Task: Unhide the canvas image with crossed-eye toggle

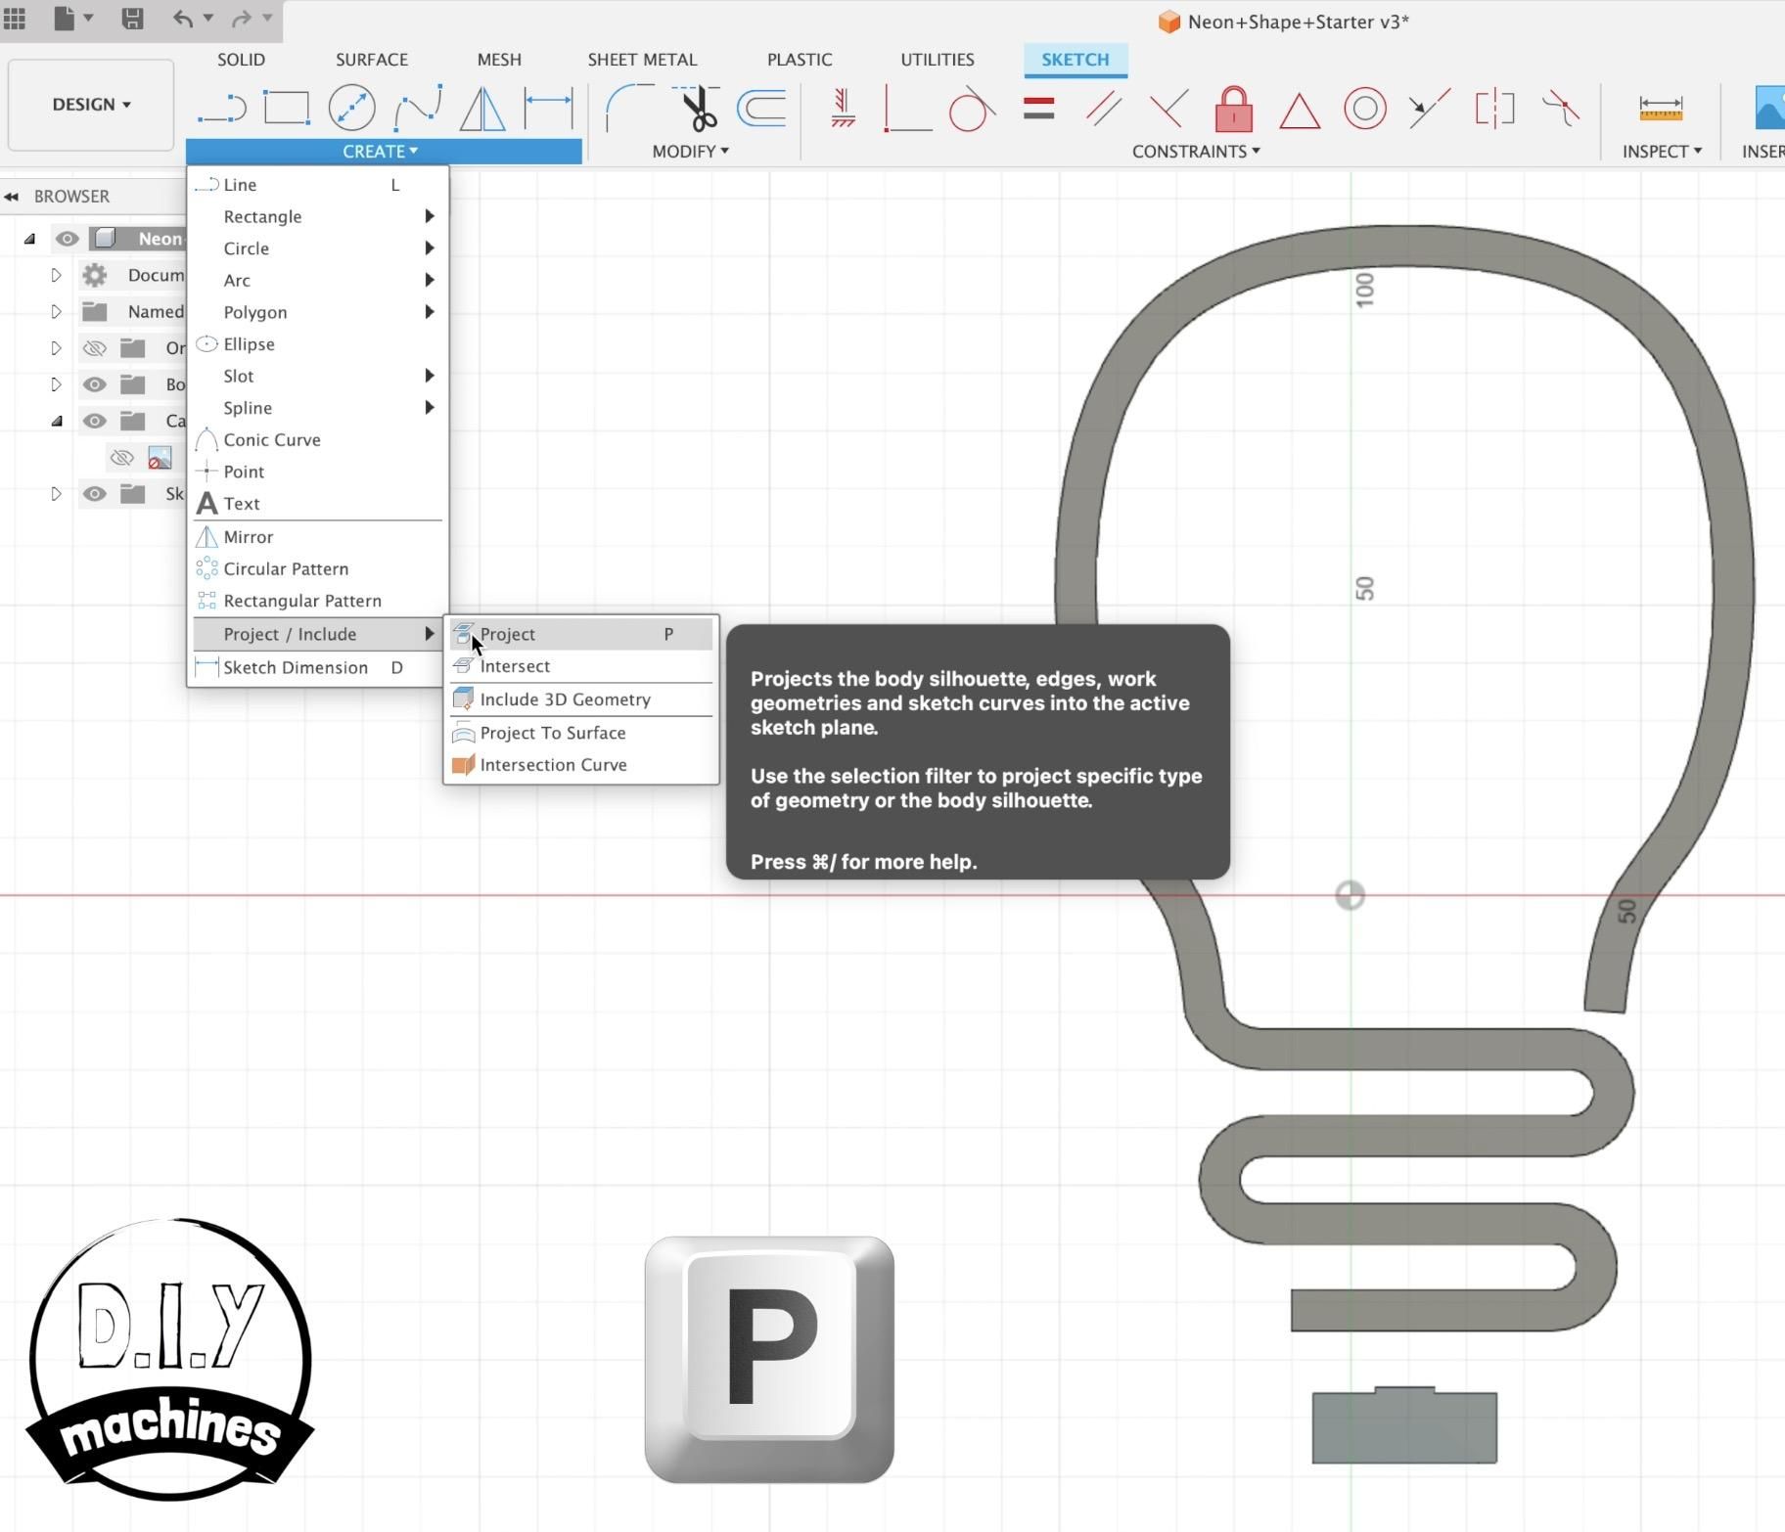Action: tap(121, 457)
